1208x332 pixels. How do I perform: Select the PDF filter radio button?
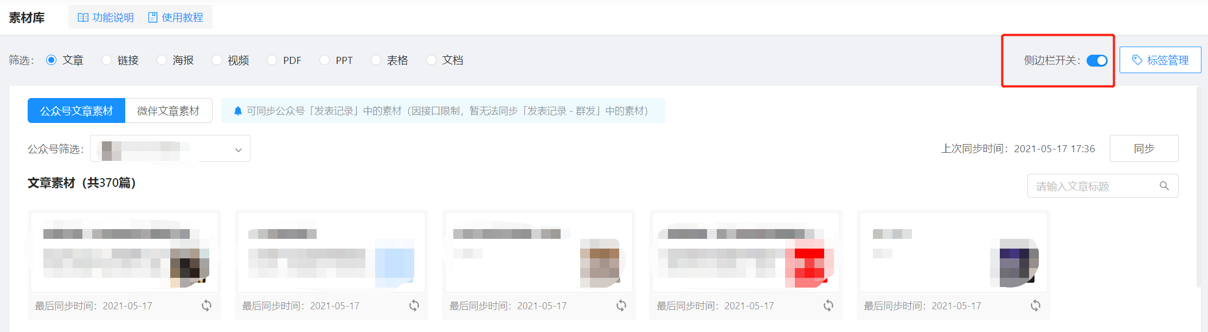[x=272, y=60]
